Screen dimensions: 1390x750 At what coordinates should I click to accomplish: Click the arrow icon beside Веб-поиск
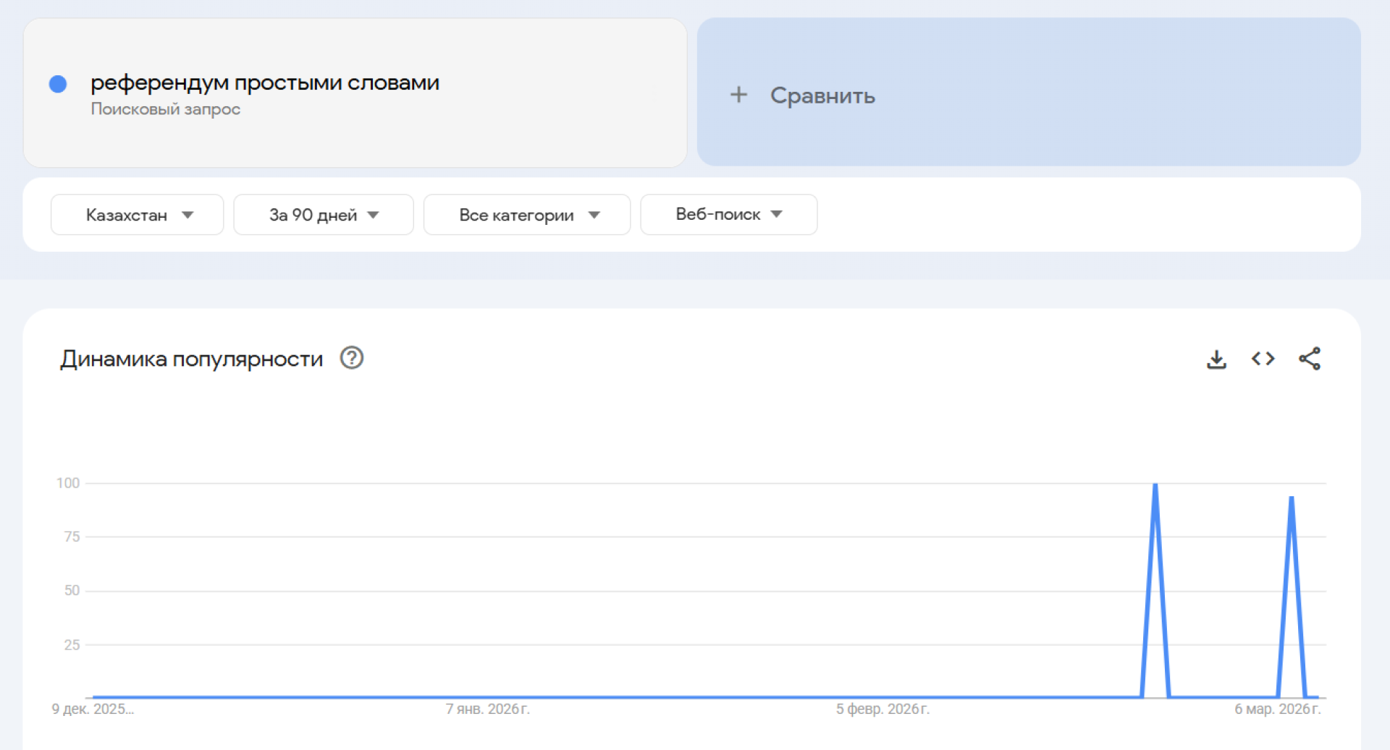click(777, 214)
